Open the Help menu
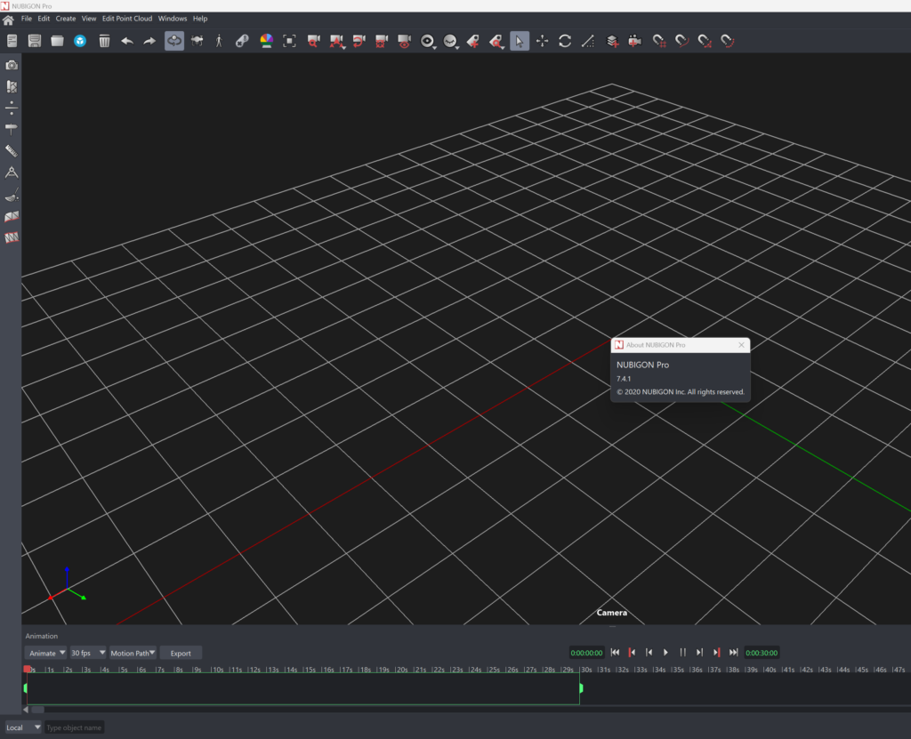This screenshot has height=739, width=911. (200, 19)
